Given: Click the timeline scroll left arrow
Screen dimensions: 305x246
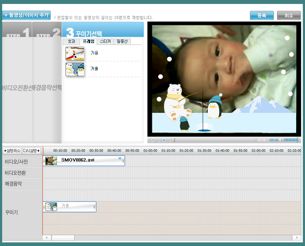Looking at the screenshot, I should coord(47,238).
